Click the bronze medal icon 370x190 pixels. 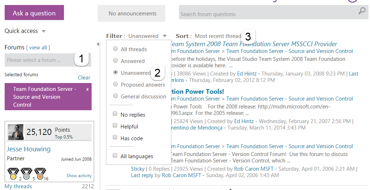40,174
